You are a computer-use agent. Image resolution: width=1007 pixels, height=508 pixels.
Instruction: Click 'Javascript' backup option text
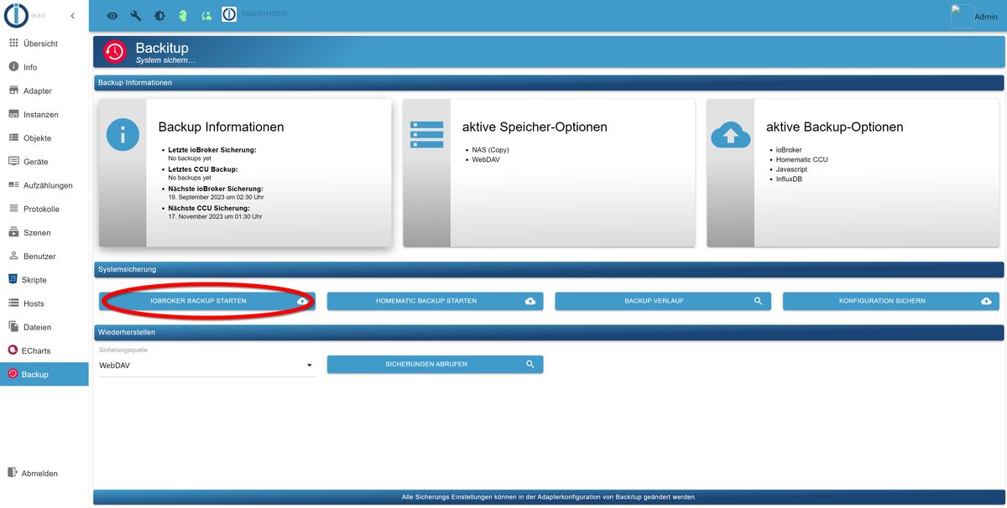point(792,169)
